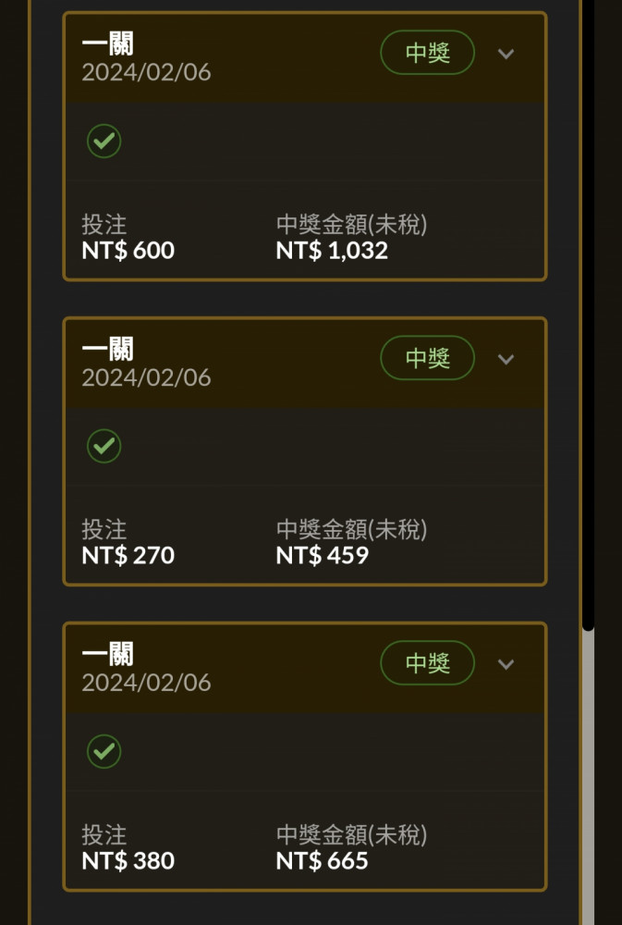Click the green checkmark in the NT$ 380 bet card

[x=104, y=751]
